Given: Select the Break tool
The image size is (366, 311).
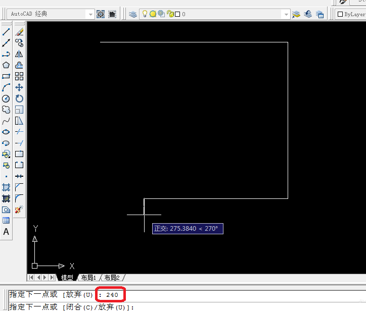Looking at the screenshot, I should click(19, 165).
